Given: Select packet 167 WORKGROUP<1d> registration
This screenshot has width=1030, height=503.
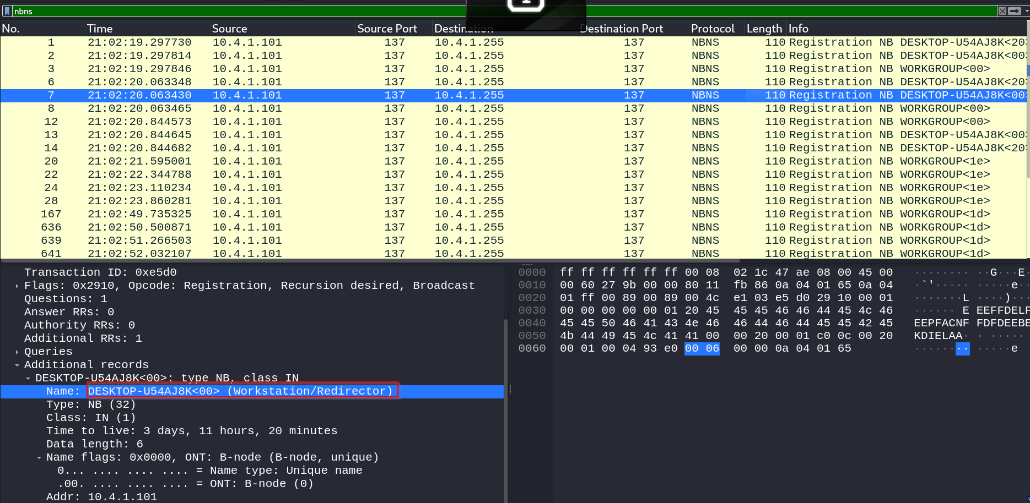Looking at the screenshot, I should [513, 214].
